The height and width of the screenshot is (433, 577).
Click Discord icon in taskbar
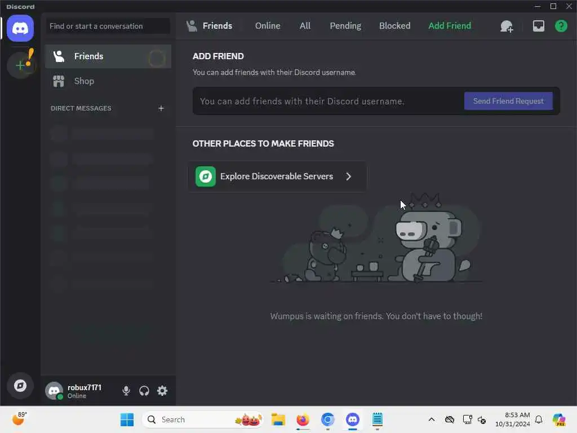pyautogui.click(x=353, y=419)
